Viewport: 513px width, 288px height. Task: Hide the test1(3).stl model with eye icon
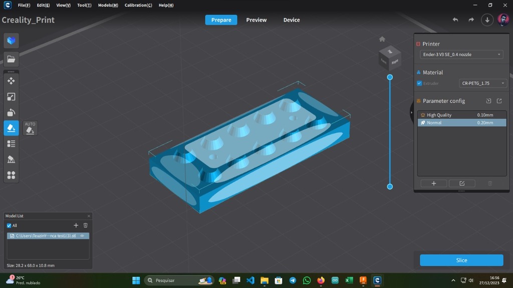coord(82,235)
